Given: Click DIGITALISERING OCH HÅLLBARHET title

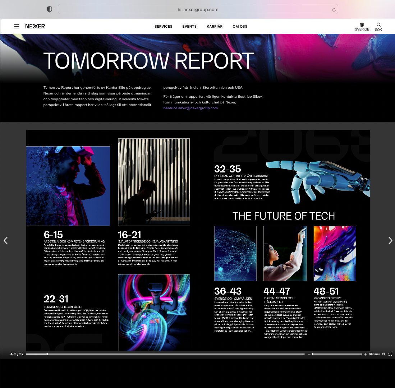Looking at the screenshot, I should pos(279,300).
